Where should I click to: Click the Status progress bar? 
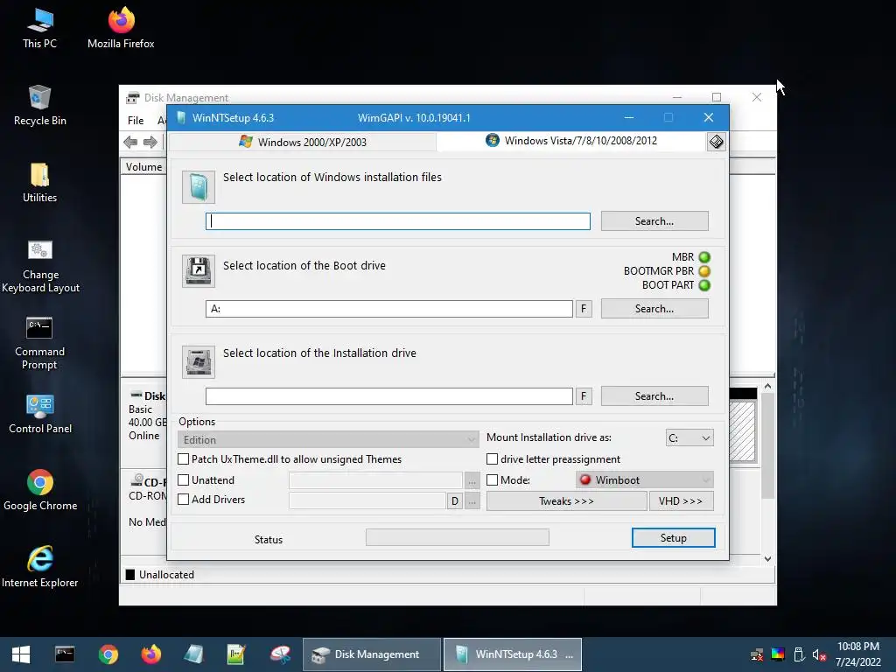[x=457, y=537]
